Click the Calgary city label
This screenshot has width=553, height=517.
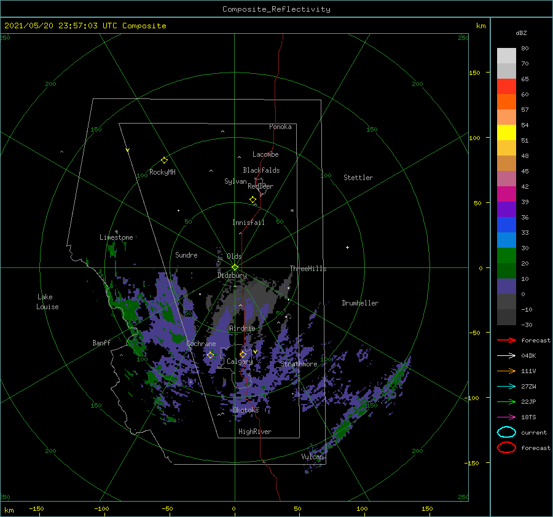[240, 361]
